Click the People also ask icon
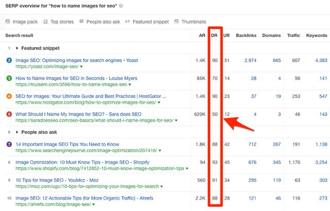The height and width of the screenshot is (211, 330). (81, 21)
